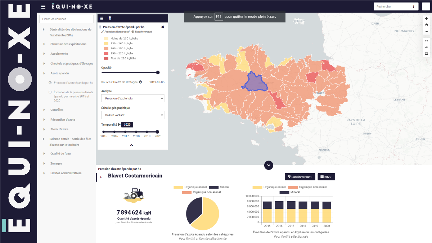
Task: Move the opacity slider in the legend panel
Action: pos(157,72)
